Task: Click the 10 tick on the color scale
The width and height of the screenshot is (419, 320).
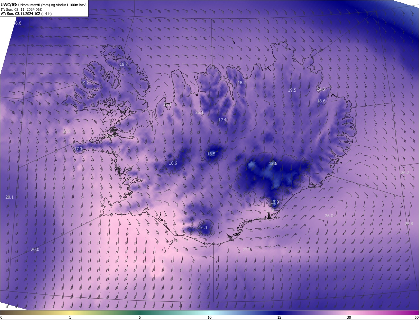Action: 209,317
